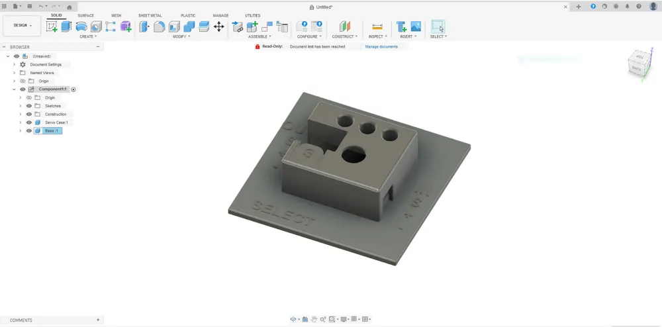Show the top-level Origin folder
This screenshot has width=662, height=327.
(x=23, y=81)
